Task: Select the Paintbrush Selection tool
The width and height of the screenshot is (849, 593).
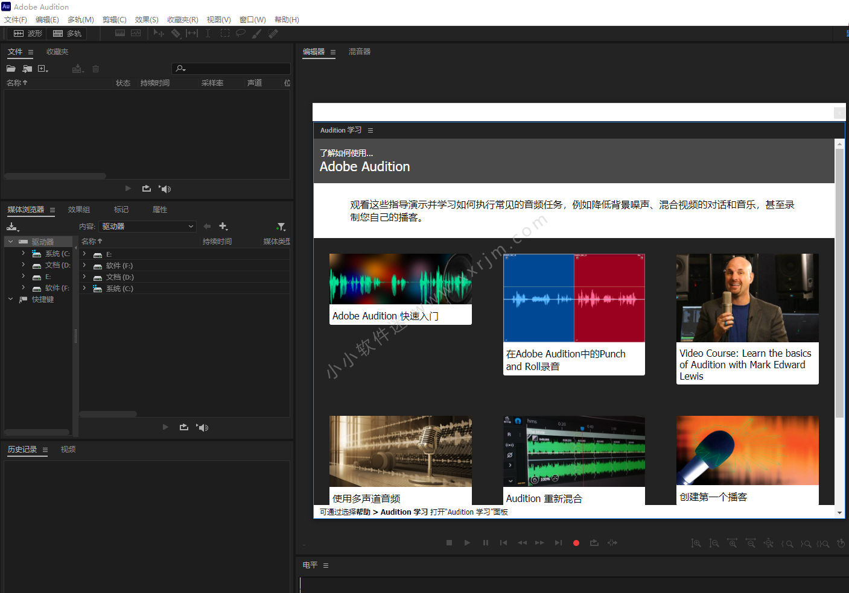Action: tap(257, 33)
